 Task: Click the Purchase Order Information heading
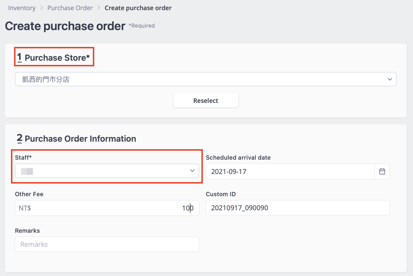[80, 139]
